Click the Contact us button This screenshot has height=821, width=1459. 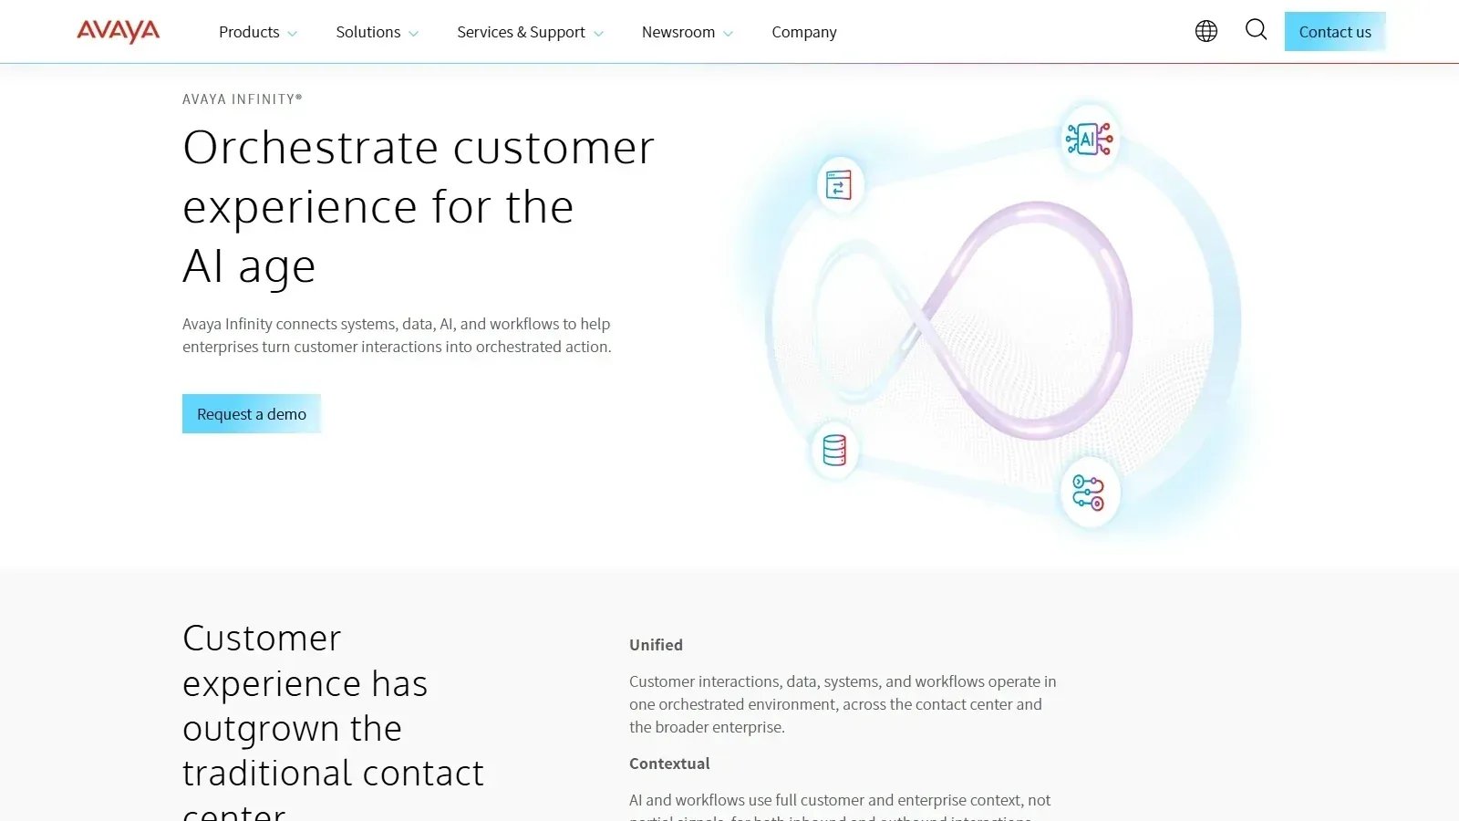pos(1335,31)
